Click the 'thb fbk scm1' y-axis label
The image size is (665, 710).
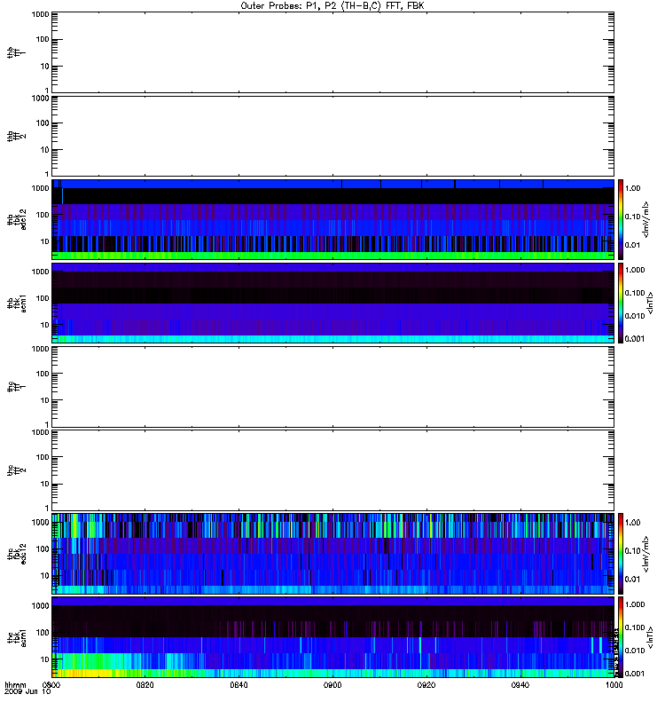tap(17, 304)
